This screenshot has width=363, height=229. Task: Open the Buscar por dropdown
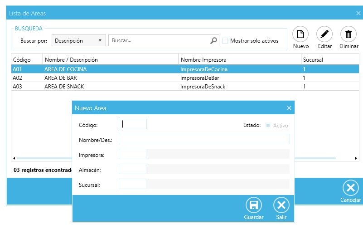coord(79,41)
